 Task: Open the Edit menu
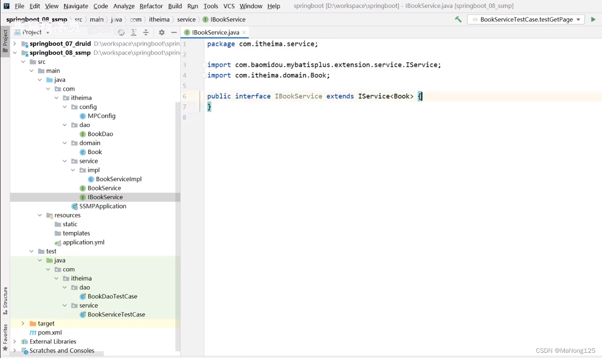35,6
